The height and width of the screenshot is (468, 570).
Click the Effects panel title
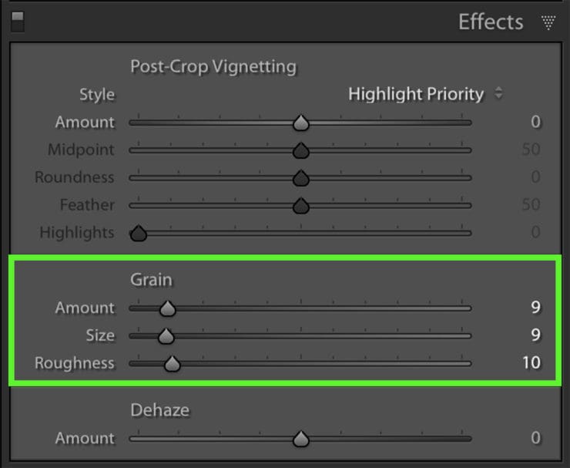(491, 22)
